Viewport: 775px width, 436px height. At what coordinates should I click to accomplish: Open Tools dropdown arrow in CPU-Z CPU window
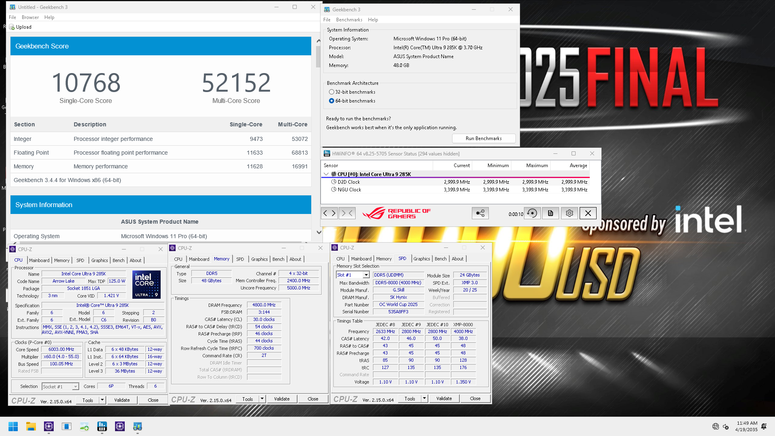pos(103,400)
